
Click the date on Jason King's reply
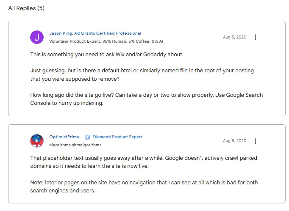234,37
